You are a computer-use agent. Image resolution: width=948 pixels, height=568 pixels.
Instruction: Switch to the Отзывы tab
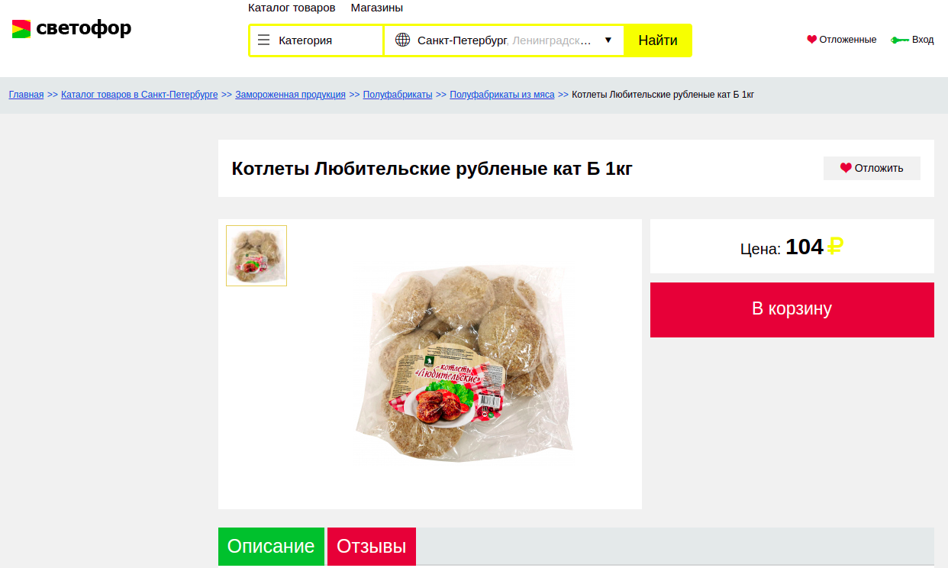pyautogui.click(x=372, y=547)
